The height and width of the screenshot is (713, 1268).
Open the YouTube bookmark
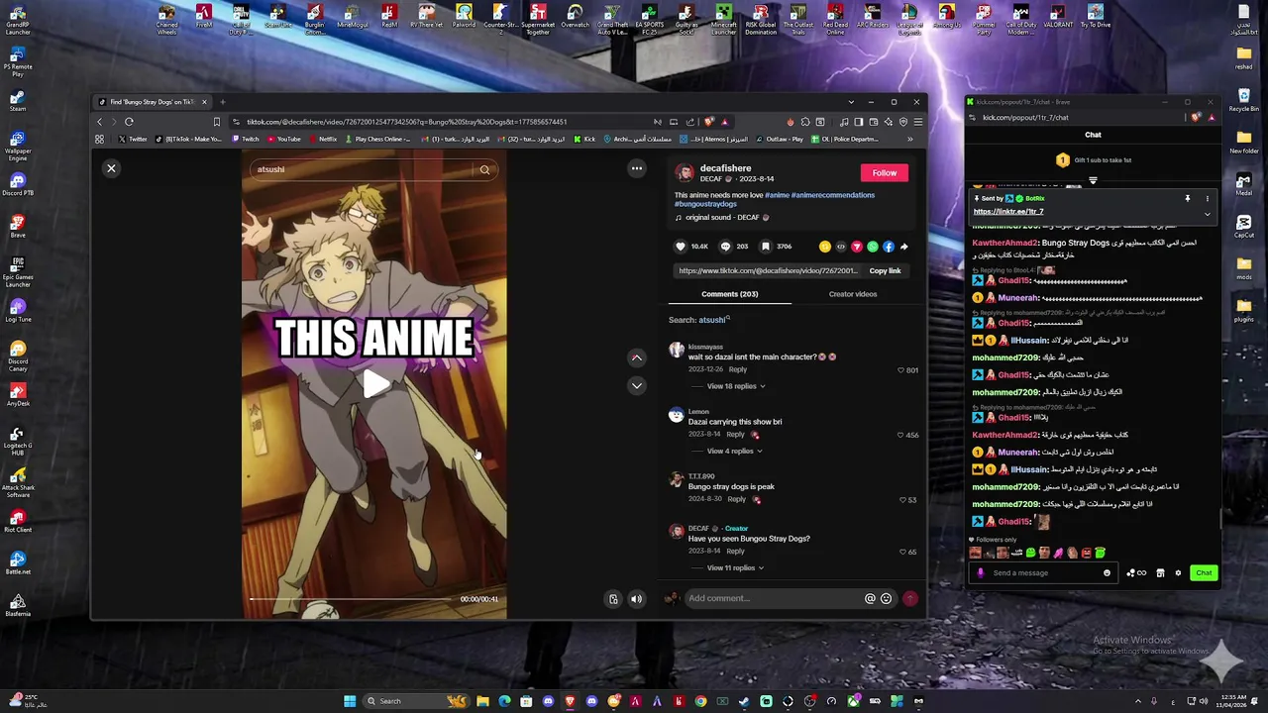click(283, 140)
